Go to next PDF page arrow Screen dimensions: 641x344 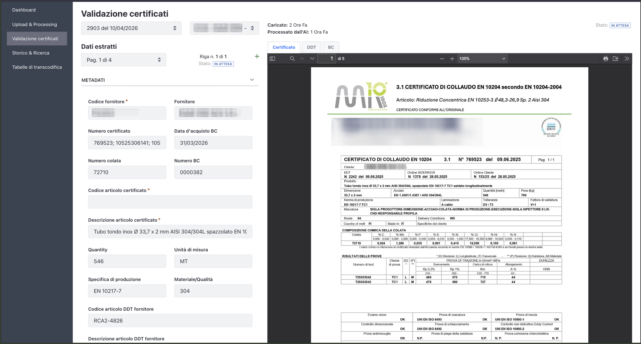coord(312,59)
